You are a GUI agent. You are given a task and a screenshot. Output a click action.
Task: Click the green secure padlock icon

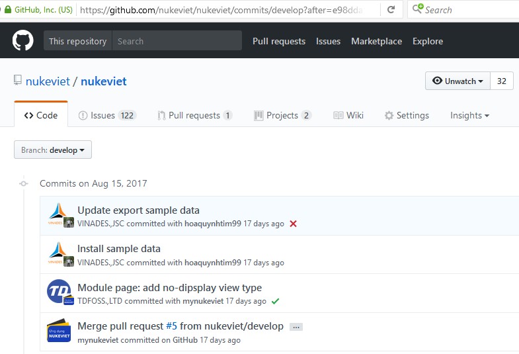(8, 9)
